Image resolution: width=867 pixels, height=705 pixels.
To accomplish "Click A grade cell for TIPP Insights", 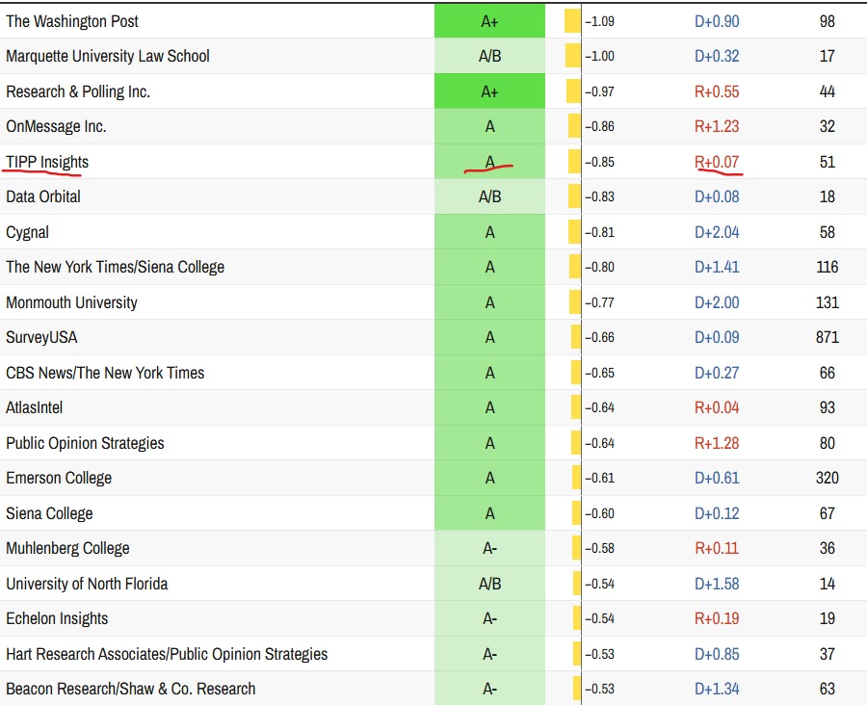I will point(490,162).
